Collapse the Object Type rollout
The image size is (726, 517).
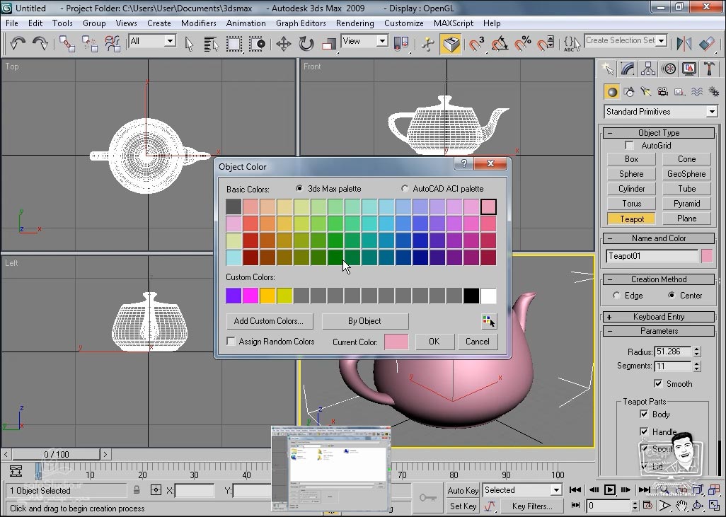pos(658,133)
